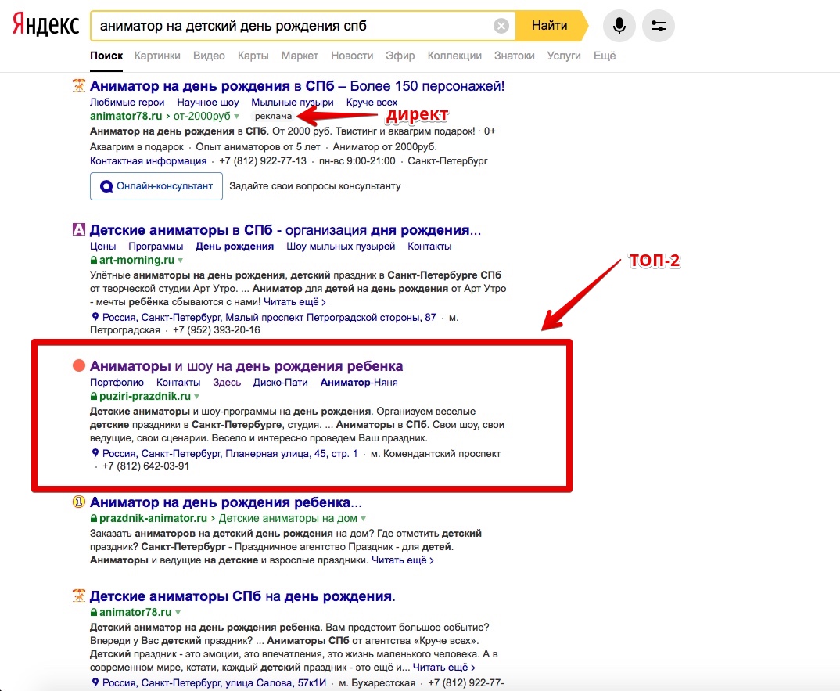The width and height of the screenshot is (840, 691).
Task: Click address Малый проспект Петроградской стороны, 87
Action: coord(270,318)
